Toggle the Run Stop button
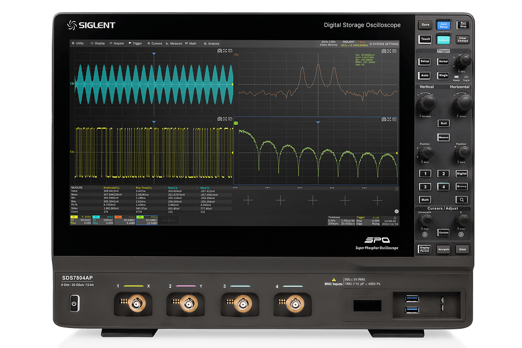 463,25
